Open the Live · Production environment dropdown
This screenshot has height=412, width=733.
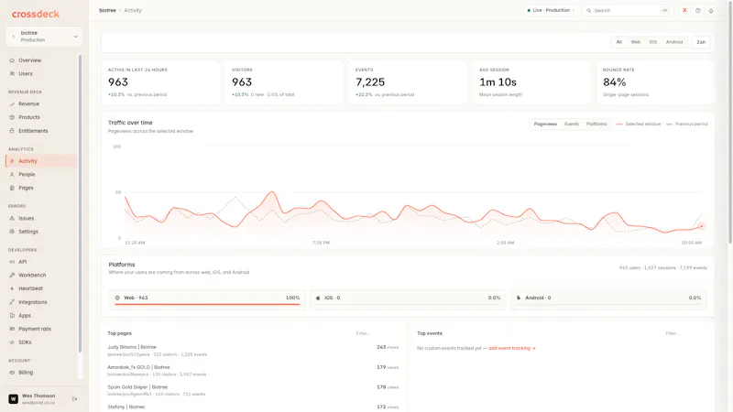click(551, 10)
